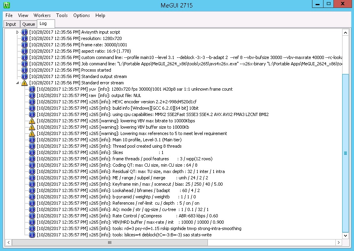Select the AQ: mode / str log row

tap(123, 209)
